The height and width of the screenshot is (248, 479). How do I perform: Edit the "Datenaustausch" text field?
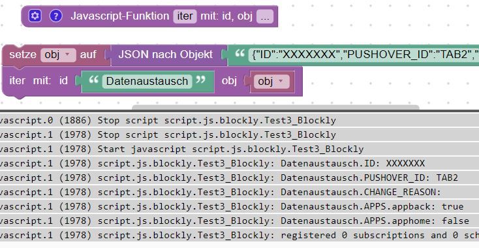(147, 81)
